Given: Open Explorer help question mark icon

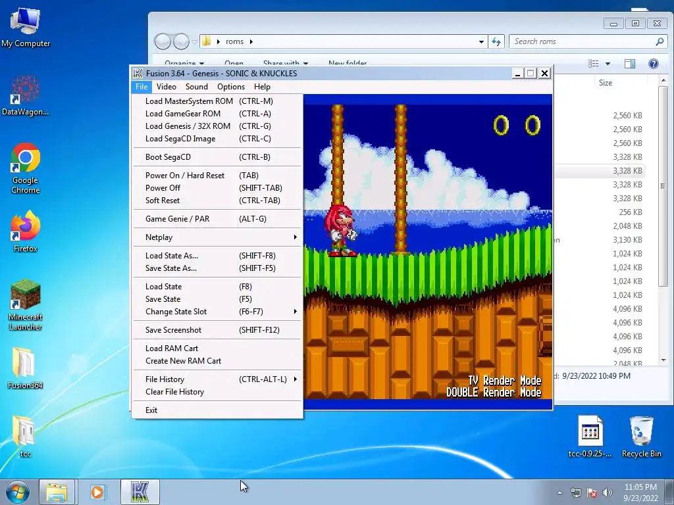Looking at the screenshot, I should 654,64.
